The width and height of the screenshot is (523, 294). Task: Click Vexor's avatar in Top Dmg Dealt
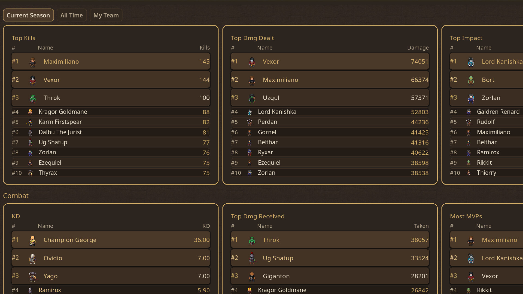point(252,62)
